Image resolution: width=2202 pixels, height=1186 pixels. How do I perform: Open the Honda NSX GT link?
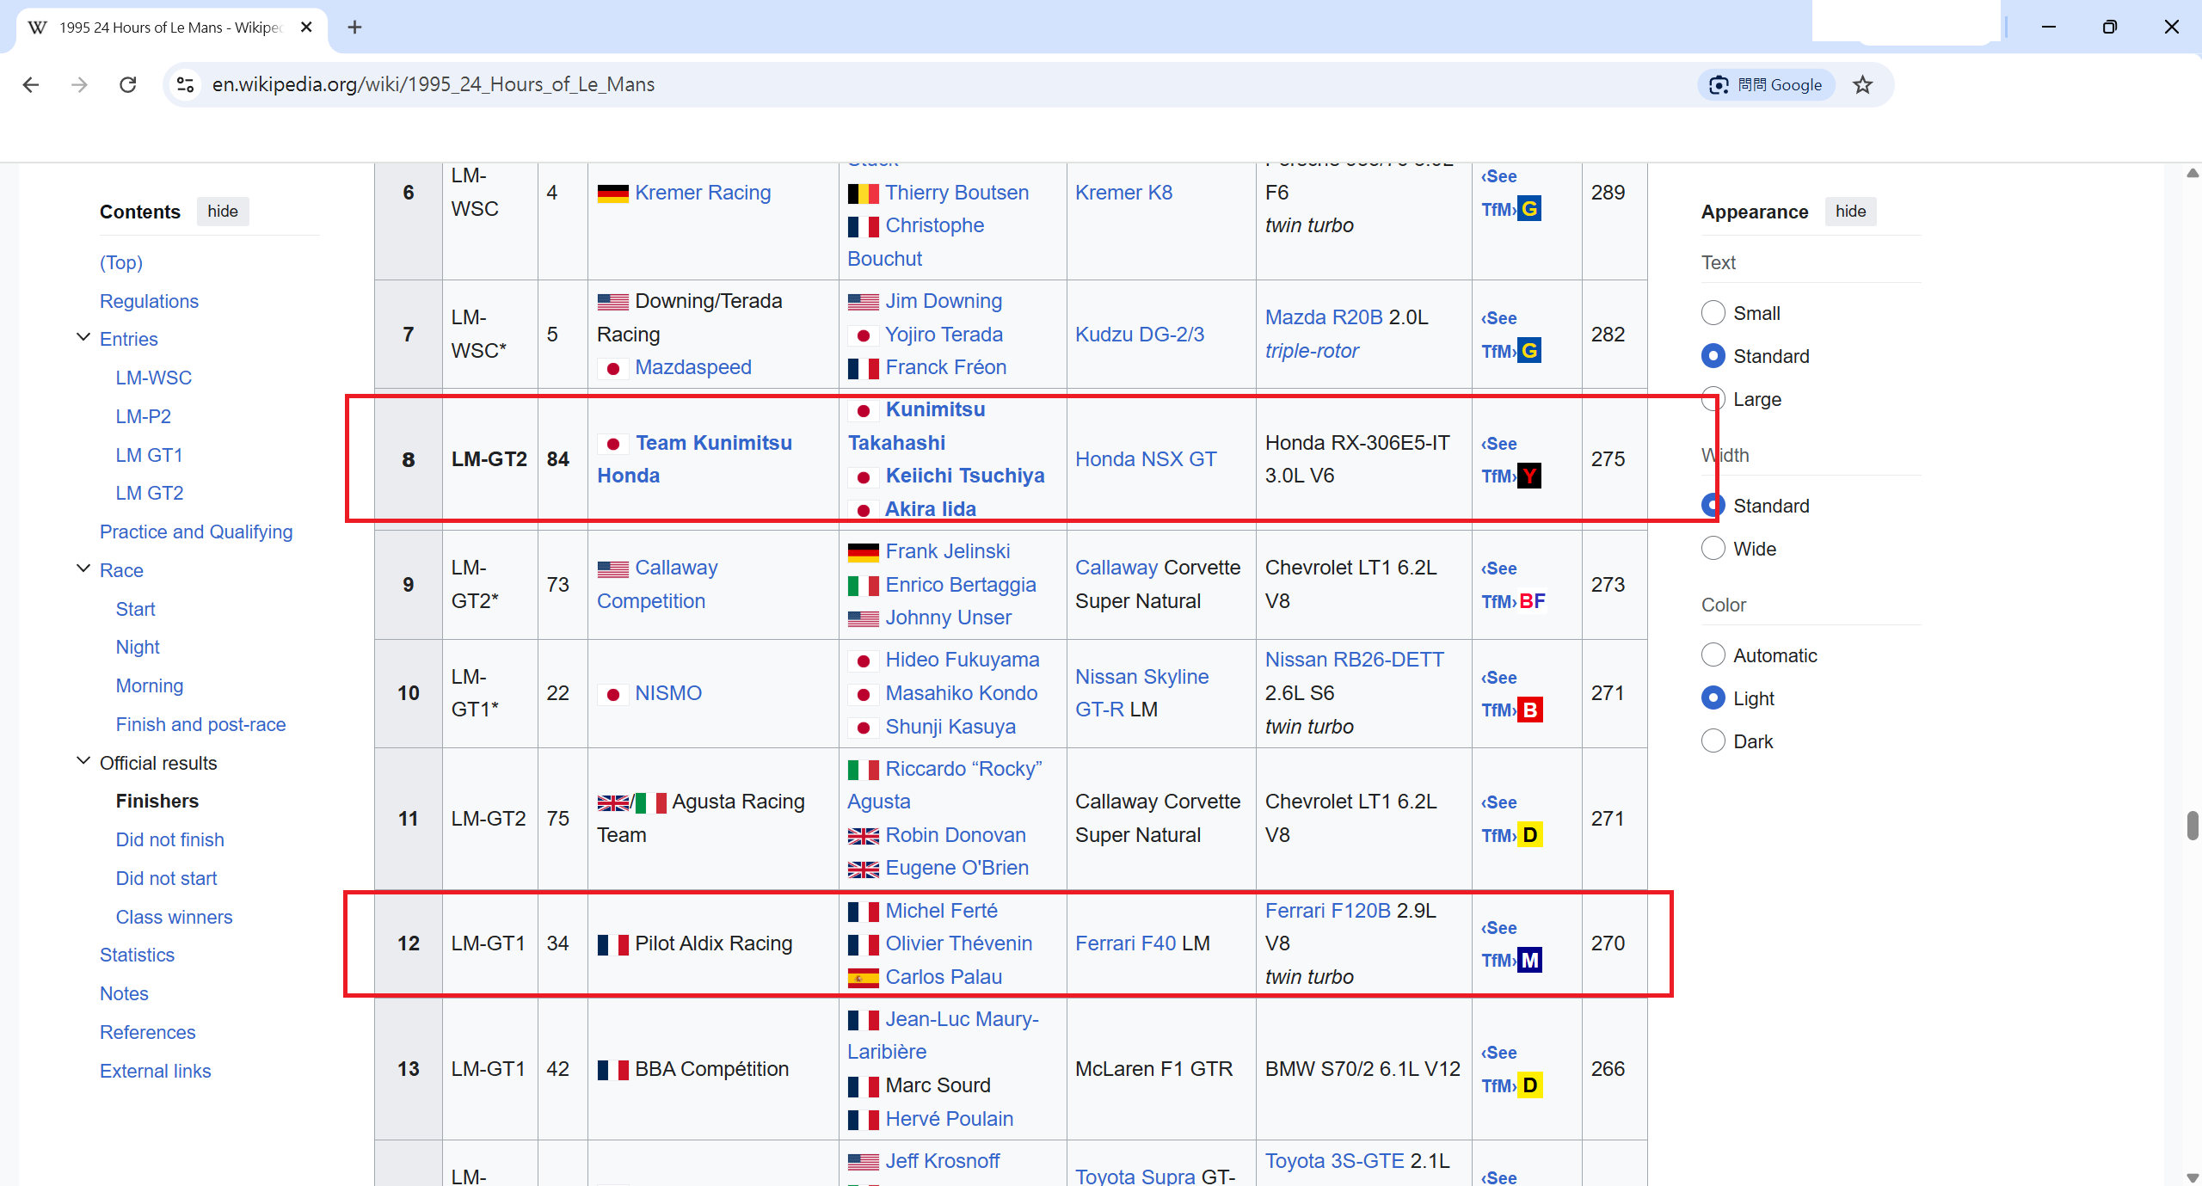coord(1146,459)
